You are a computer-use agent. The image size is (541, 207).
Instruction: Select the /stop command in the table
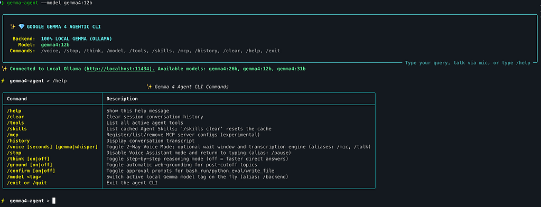pyautogui.click(x=14, y=153)
